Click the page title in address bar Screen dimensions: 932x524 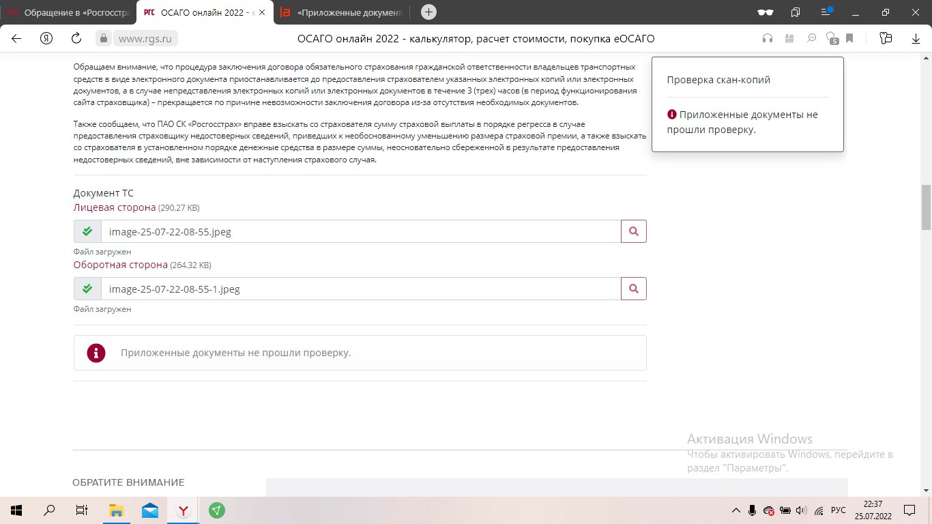click(476, 39)
